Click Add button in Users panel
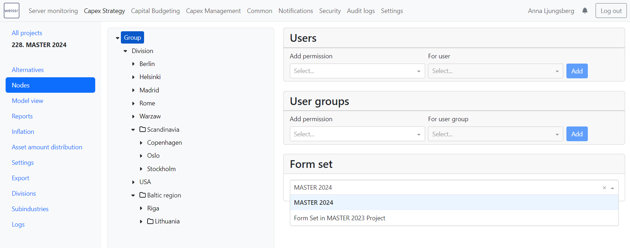Viewport: 630px width, 248px height. tap(577, 71)
